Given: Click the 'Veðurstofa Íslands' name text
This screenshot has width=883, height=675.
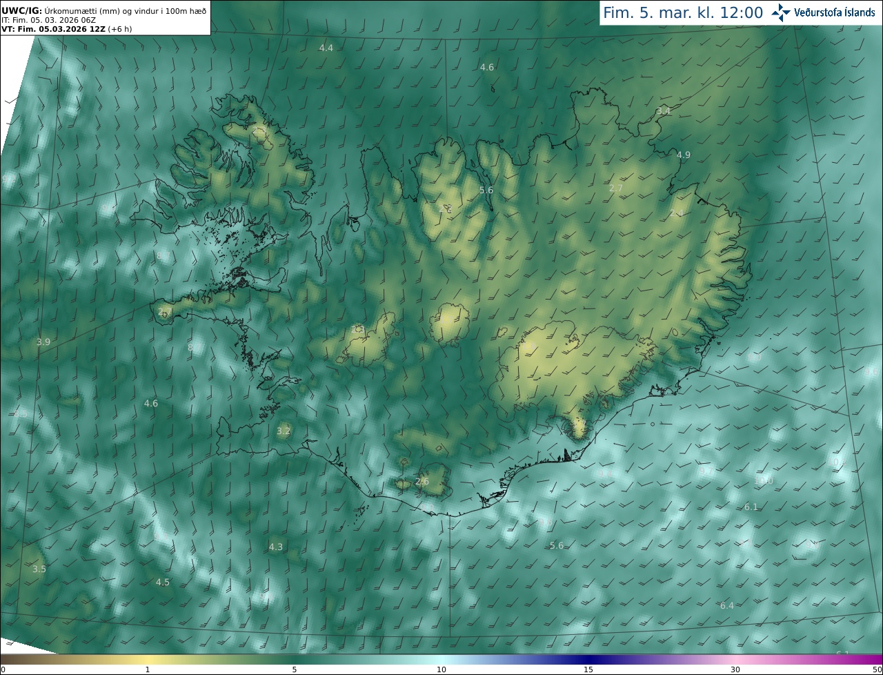Looking at the screenshot, I should 835,12.
